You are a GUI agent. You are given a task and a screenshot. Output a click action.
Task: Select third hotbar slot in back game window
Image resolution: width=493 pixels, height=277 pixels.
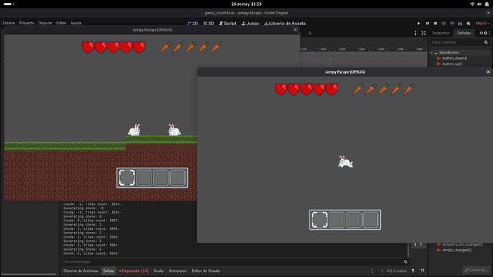pyautogui.click(x=161, y=178)
